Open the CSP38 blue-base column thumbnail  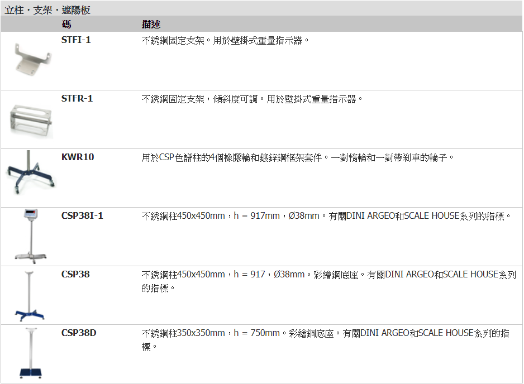(30, 296)
